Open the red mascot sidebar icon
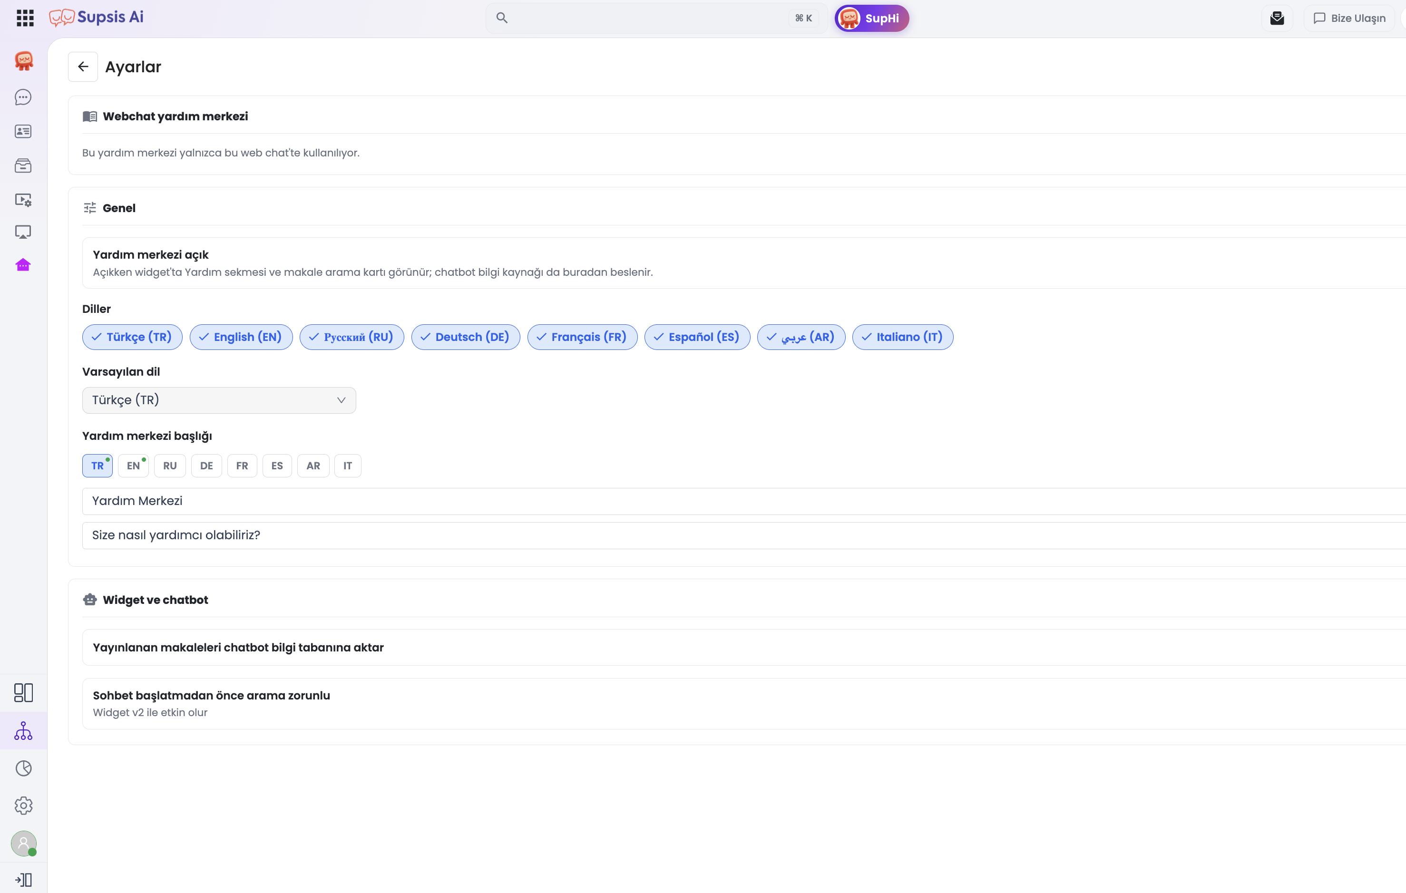Image resolution: width=1406 pixels, height=893 pixels. pyautogui.click(x=23, y=61)
